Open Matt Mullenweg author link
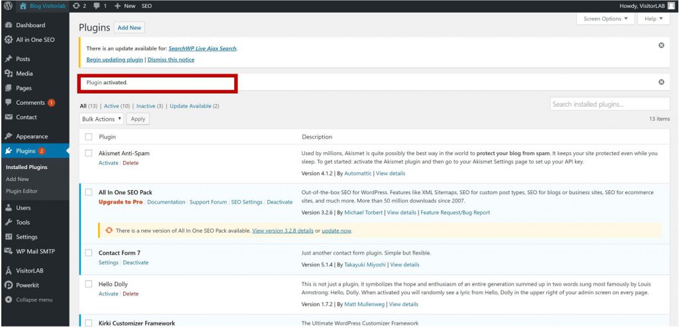Image resolution: width=679 pixels, height=328 pixels. coord(365,304)
